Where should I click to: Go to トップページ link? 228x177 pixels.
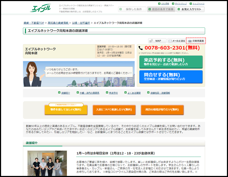pyautogui.click(x=198, y=4)
